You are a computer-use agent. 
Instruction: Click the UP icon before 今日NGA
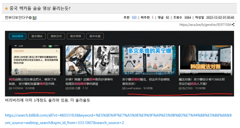(10, 88)
